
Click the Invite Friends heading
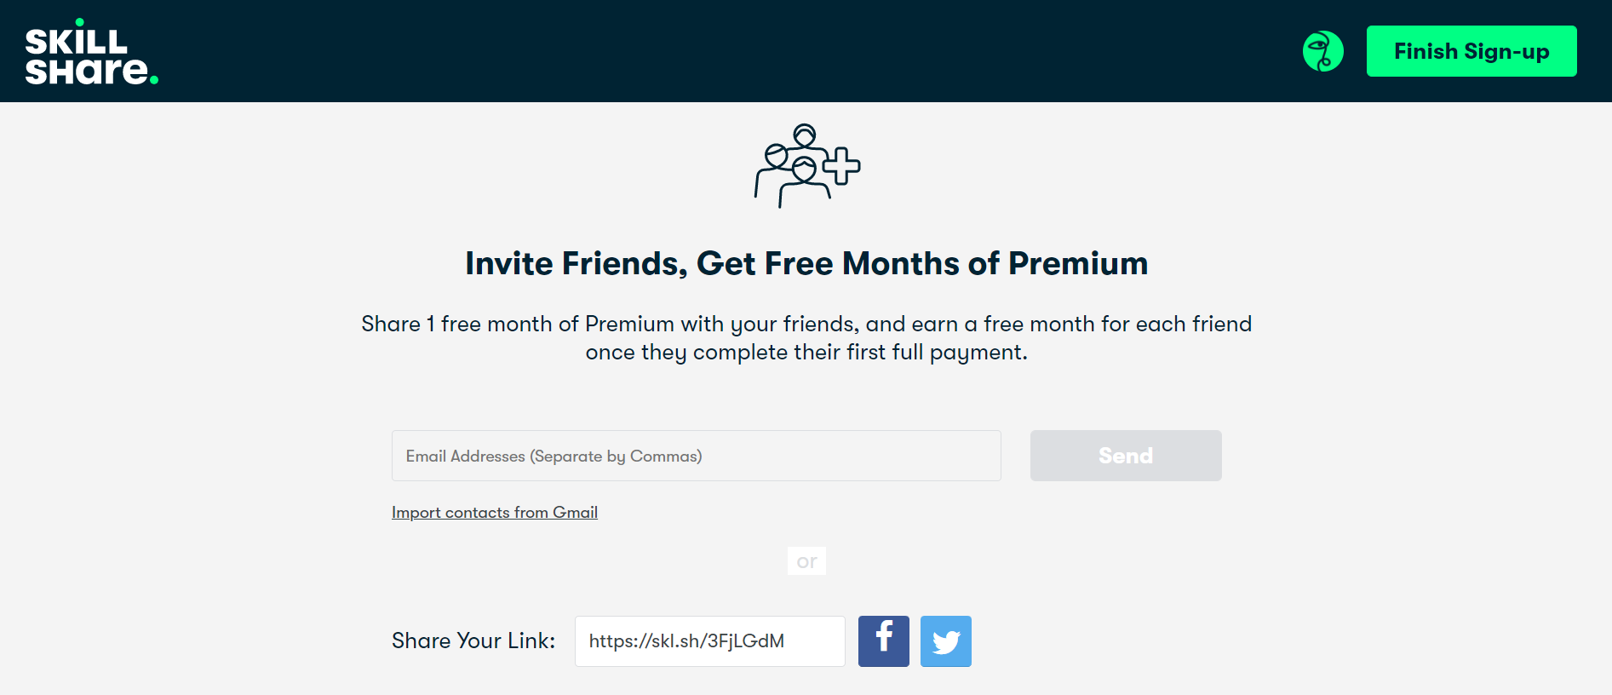click(806, 264)
